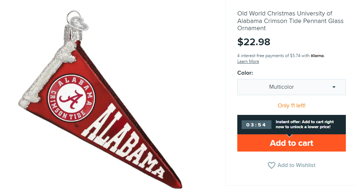The width and height of the screenshot is (357, 195).
Task: Click the Klarna brand logo
Action: (317, 56)
